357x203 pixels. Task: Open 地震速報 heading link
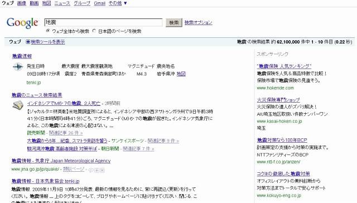pyautogui.click(x=22, y=56)
